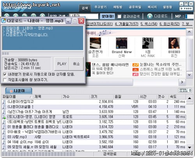Click PLAY in the download dialog
The height and width of the screenshot is (158, 195).
pyautogui.click(x=62, y=64)
